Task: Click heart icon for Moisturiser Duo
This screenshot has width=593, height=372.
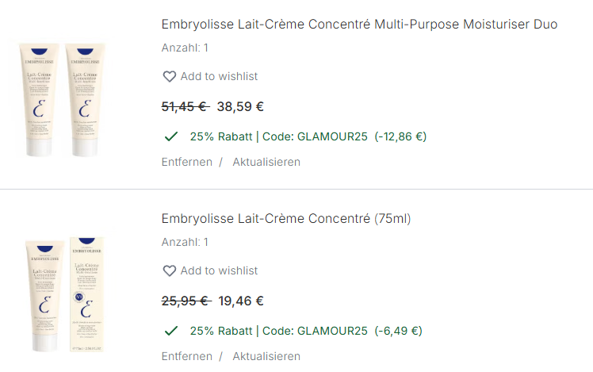Action: point(169,77)
